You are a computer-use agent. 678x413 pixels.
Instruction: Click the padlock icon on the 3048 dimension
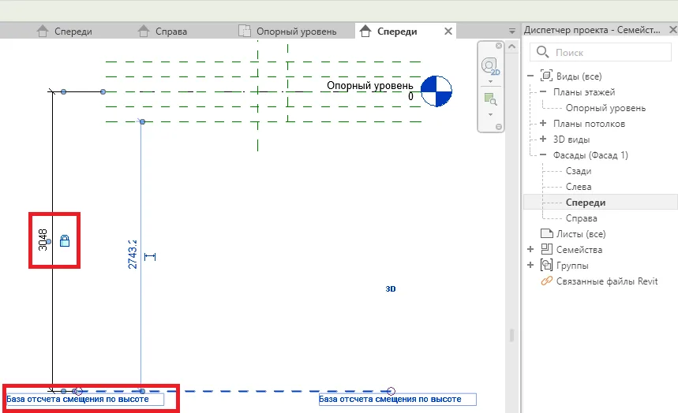pos(65,240)
